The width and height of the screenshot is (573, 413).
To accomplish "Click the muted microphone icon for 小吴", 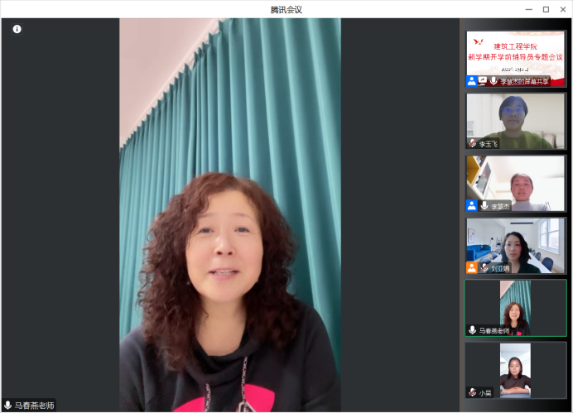I will (473, 392).
